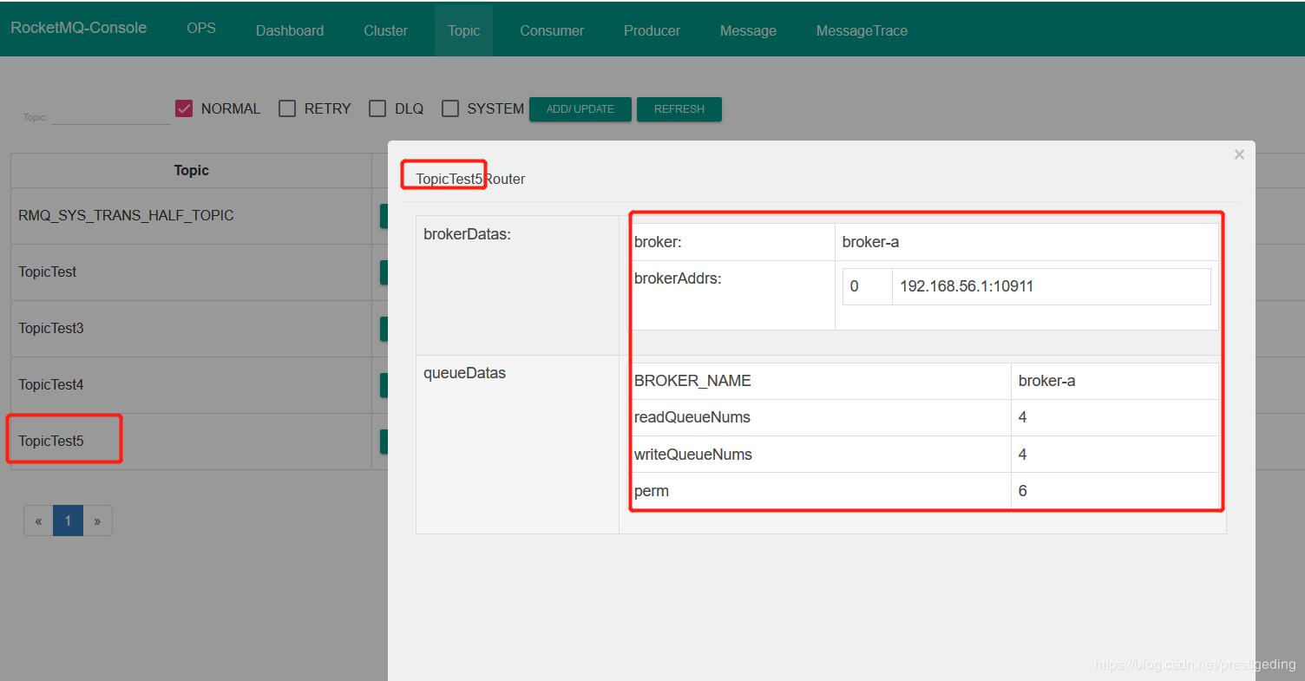This screenshot has height=681, width=1305.
Task: Enable the SYSTEM topic checkbox
Action: pyautogui.click(x=450, y=108)
